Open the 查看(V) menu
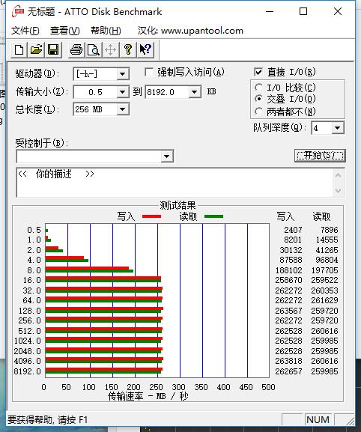The width and height of the screenshot is (361, 432). pos(64,31)
